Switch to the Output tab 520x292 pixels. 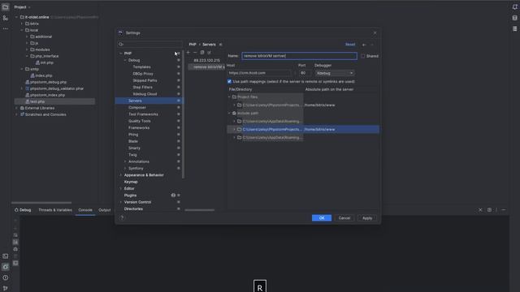105,210
